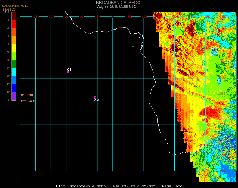Viewport: 238px width, 188px height.
Task: Choose the purple 0-10 colorbar segment
Action: (14, 96)
